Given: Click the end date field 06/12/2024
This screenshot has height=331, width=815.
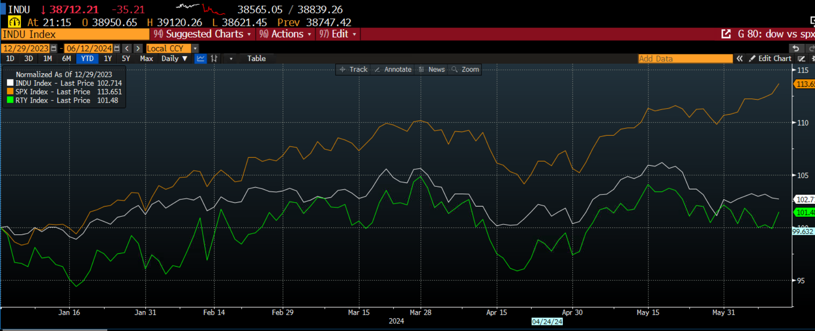Looking at the screenshot, I should [x=89, y=49].
